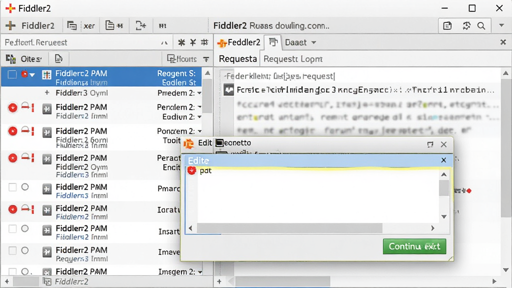
Task: Toggle the red breakpoint in the 'Ponzem 2:' row
Action: (12, 131)
